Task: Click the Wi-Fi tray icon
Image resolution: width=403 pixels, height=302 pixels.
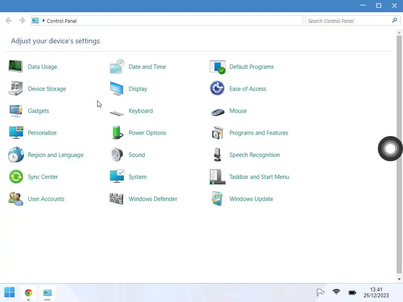Action: (336, 292)
